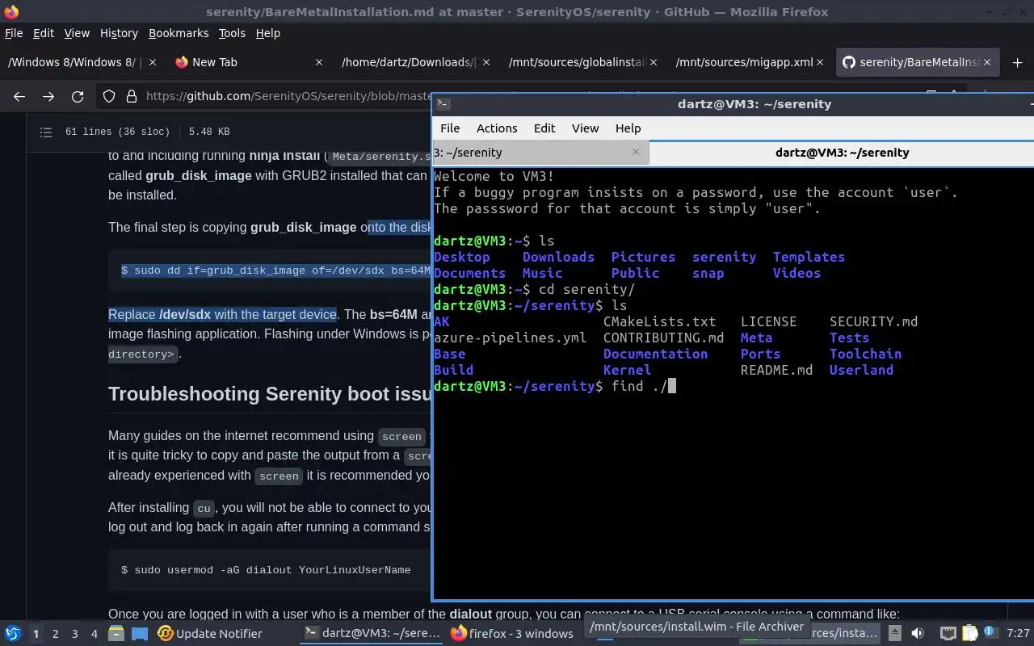Click 'azure-pipelines.yml' in terminal output

511,338
